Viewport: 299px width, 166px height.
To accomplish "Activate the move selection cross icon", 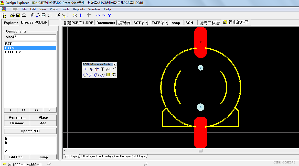I will coord(80,15).
